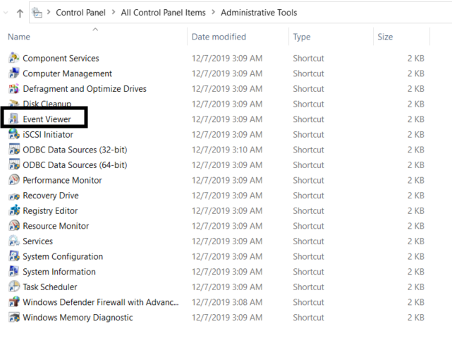Select the Windows Memory Diagnostic icon
This screenshot has height=353, width=452.
point(14,317)
